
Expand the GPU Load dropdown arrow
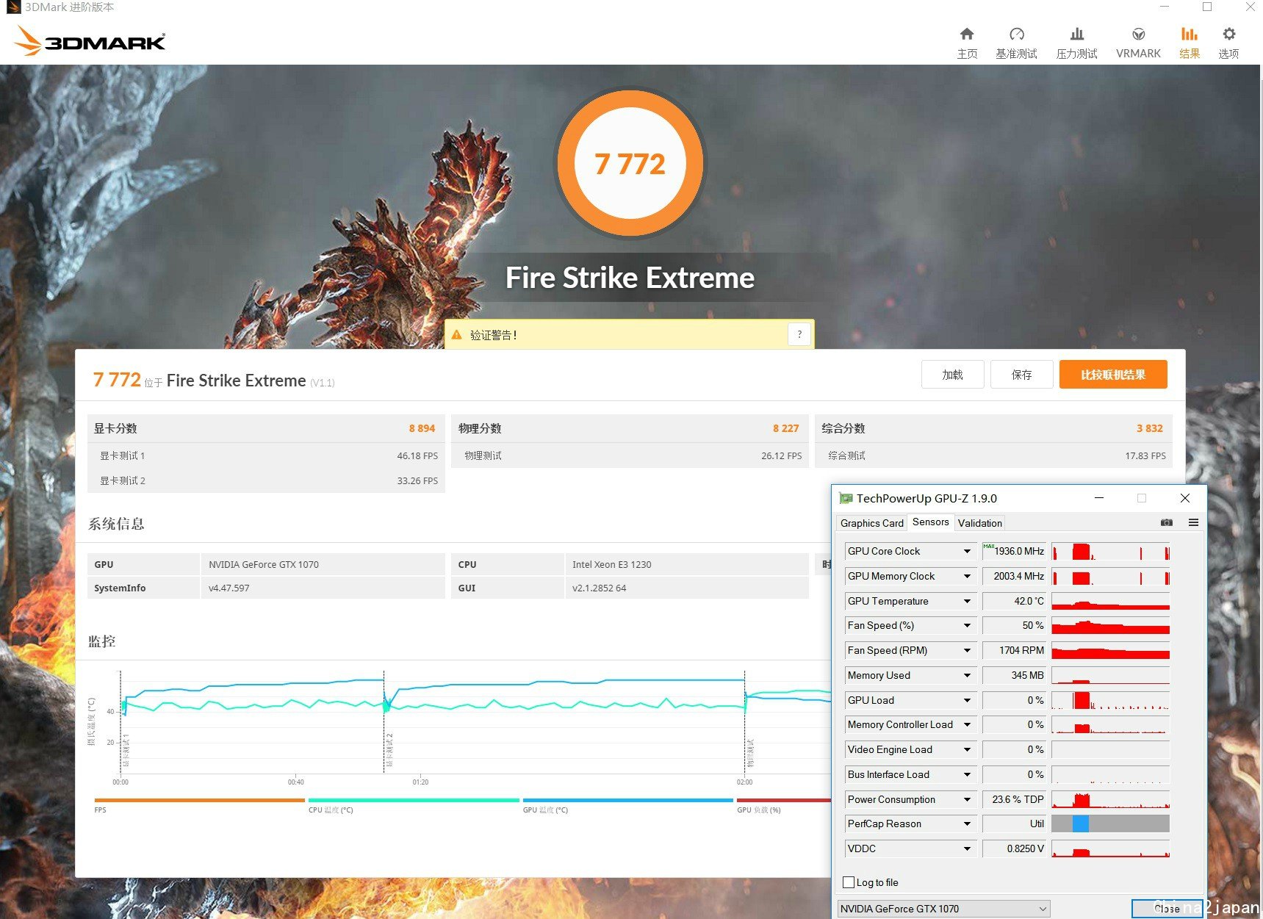[x=967, y=700]
